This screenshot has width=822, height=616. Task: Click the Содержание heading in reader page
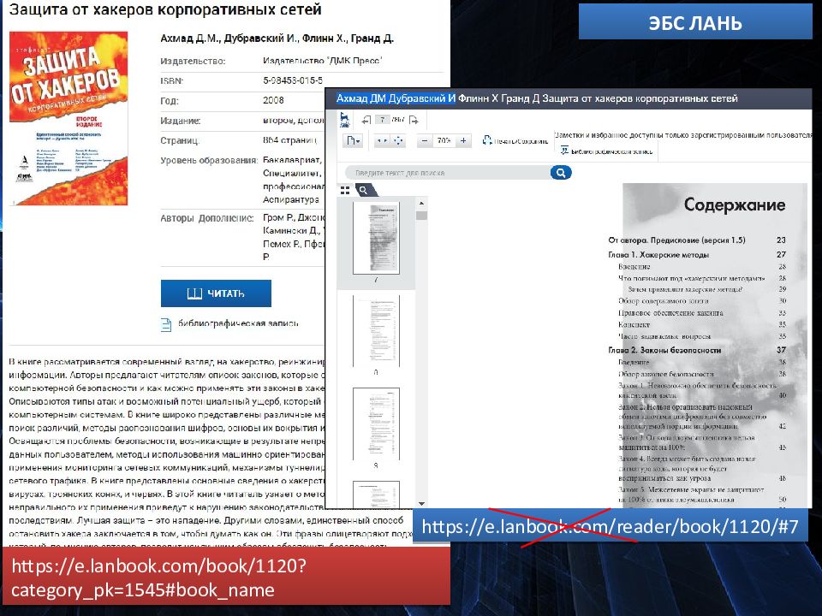735,204
